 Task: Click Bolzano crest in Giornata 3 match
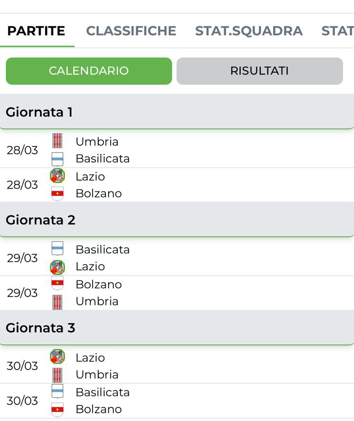tap(57, 409)
